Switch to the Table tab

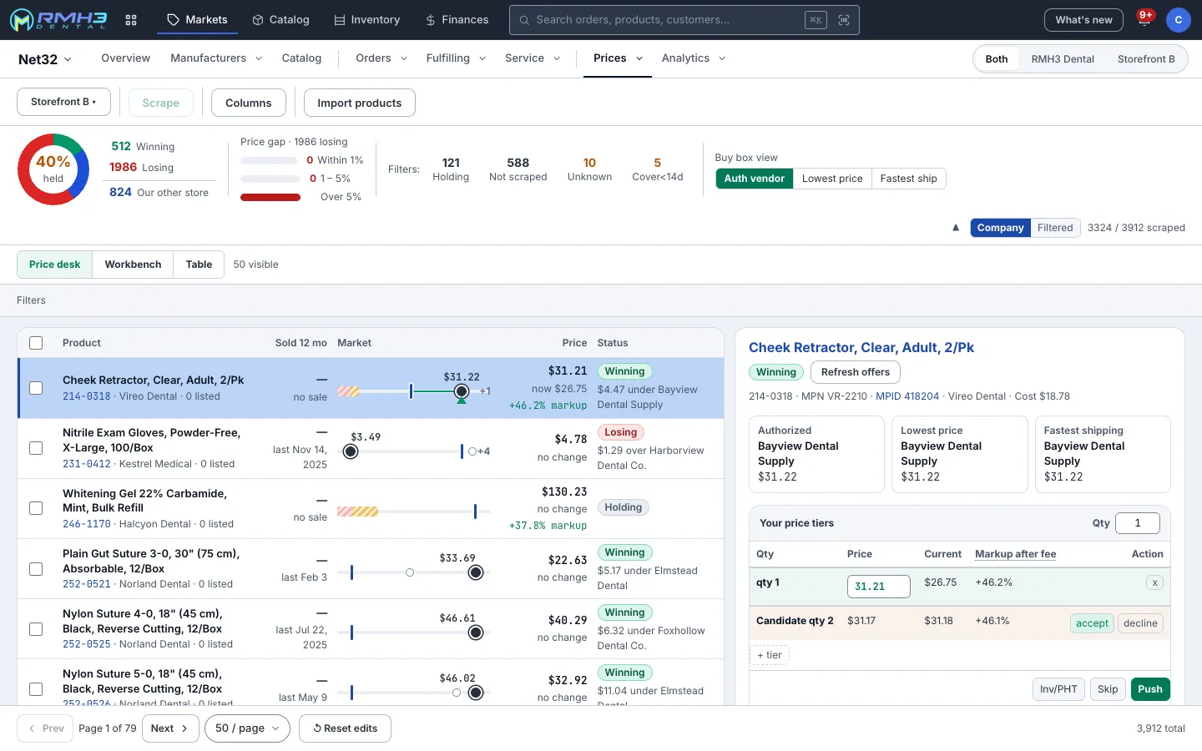199,265
